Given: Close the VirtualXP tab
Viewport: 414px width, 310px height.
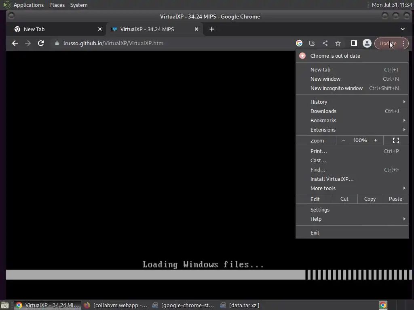Looking at the screenshot, I should pos(196,29).
